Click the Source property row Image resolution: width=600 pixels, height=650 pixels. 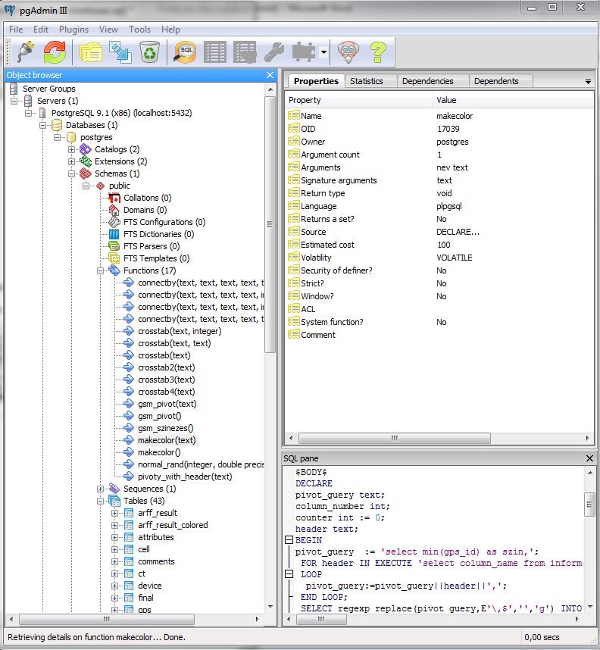439,232
